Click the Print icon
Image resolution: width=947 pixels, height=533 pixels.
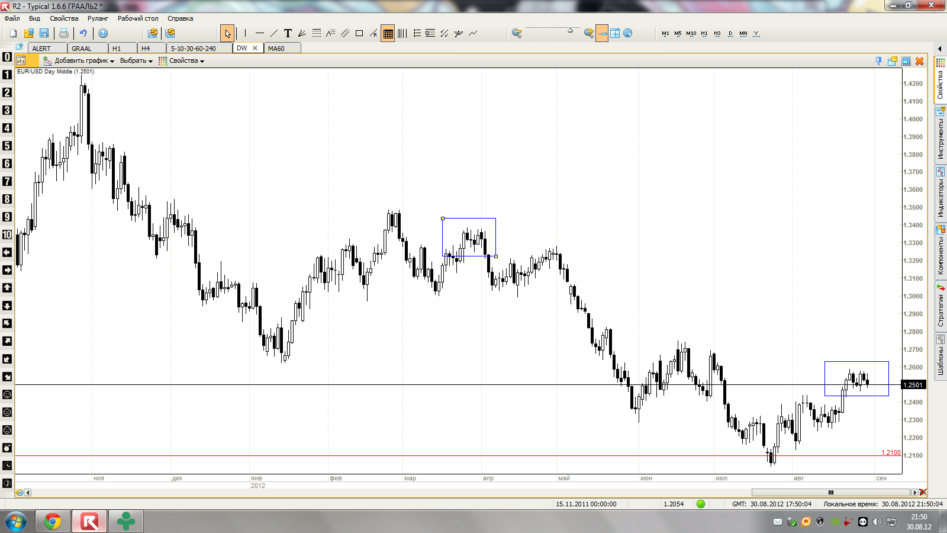63,33
